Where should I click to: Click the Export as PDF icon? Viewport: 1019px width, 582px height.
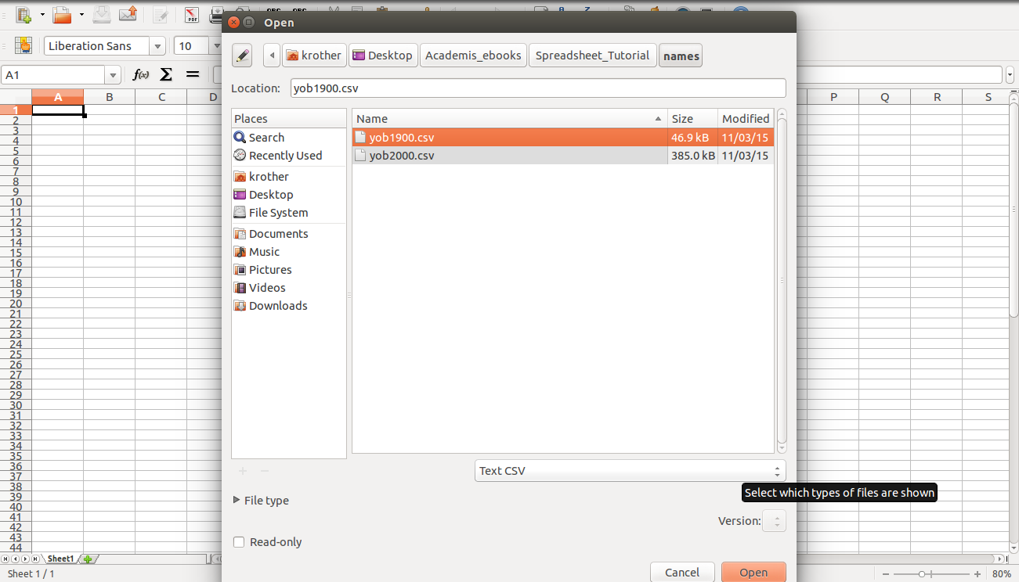(x=192, y=14)
